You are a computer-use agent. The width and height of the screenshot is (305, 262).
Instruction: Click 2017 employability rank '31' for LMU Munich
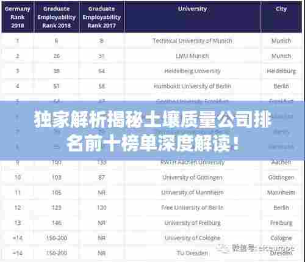click(101, 56)
